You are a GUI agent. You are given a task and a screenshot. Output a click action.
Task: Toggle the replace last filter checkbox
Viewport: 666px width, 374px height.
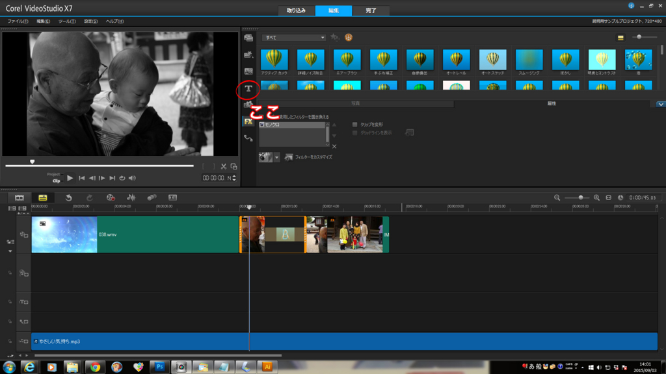(x=261, y=117)
